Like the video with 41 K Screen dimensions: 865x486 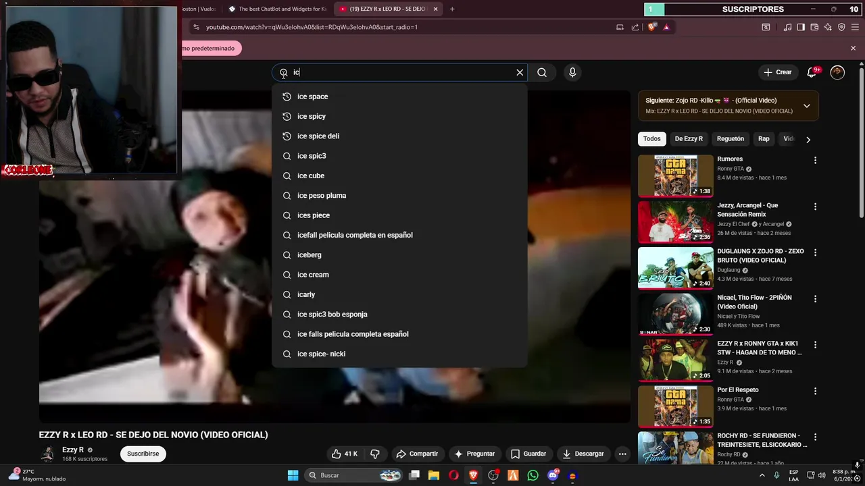(345, 454)
